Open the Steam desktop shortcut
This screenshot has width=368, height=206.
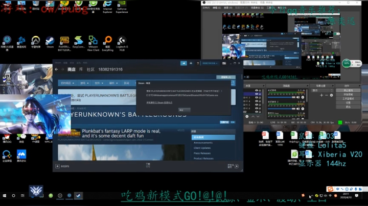tap(50, 42)
